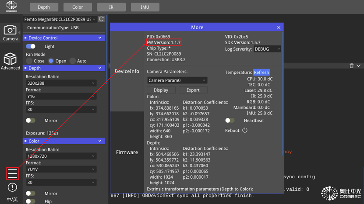
Task: Click the Reboot power icon
Action: pos(245,130)
